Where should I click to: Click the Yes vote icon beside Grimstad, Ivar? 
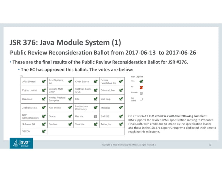point(121,90)
